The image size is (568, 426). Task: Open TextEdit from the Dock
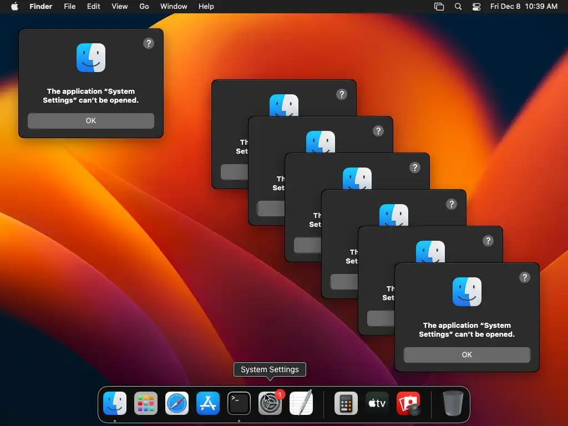click(x=301, y=403)
